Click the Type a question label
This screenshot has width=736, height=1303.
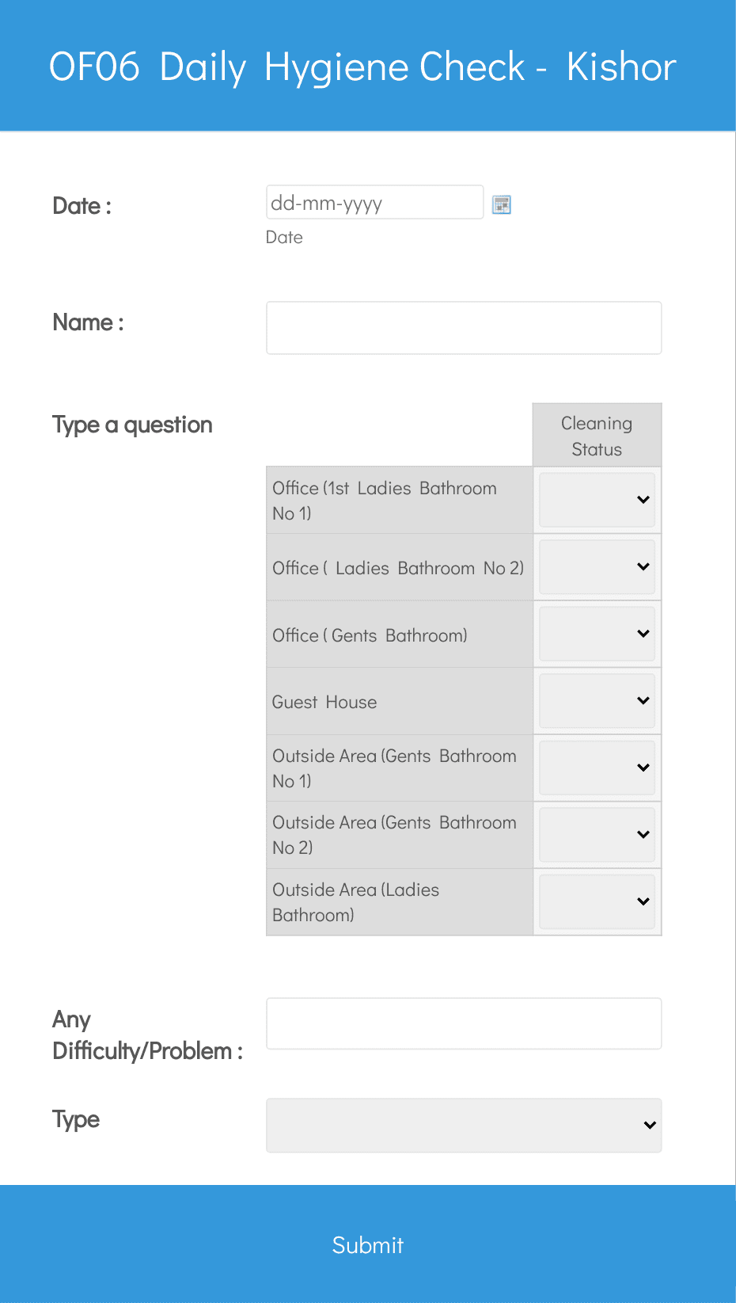132,425
